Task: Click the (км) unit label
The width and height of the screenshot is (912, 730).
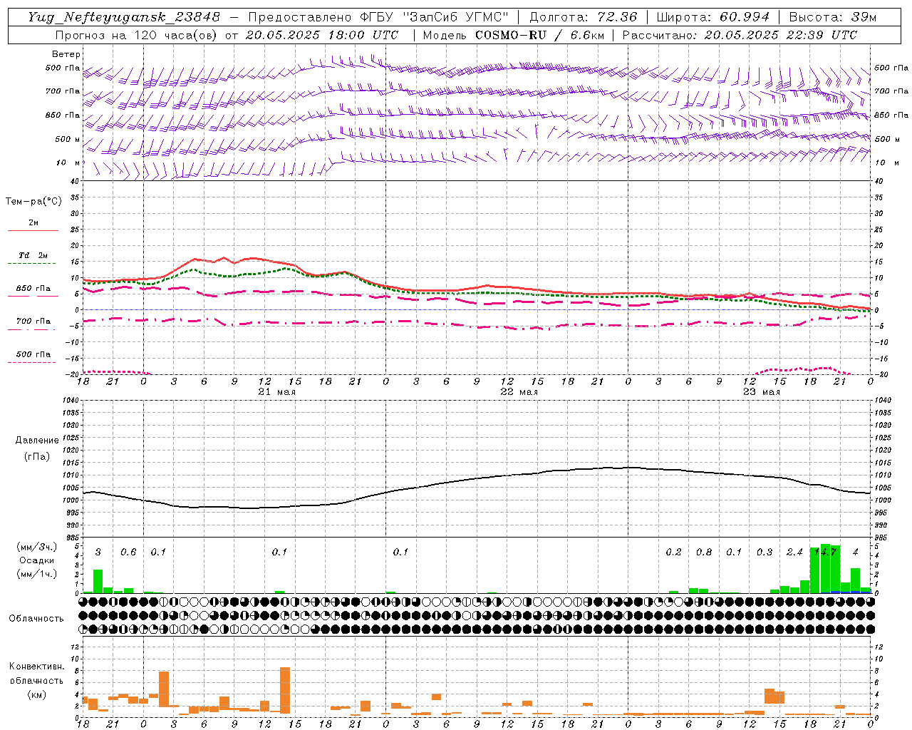Action: tap(36, 694)
